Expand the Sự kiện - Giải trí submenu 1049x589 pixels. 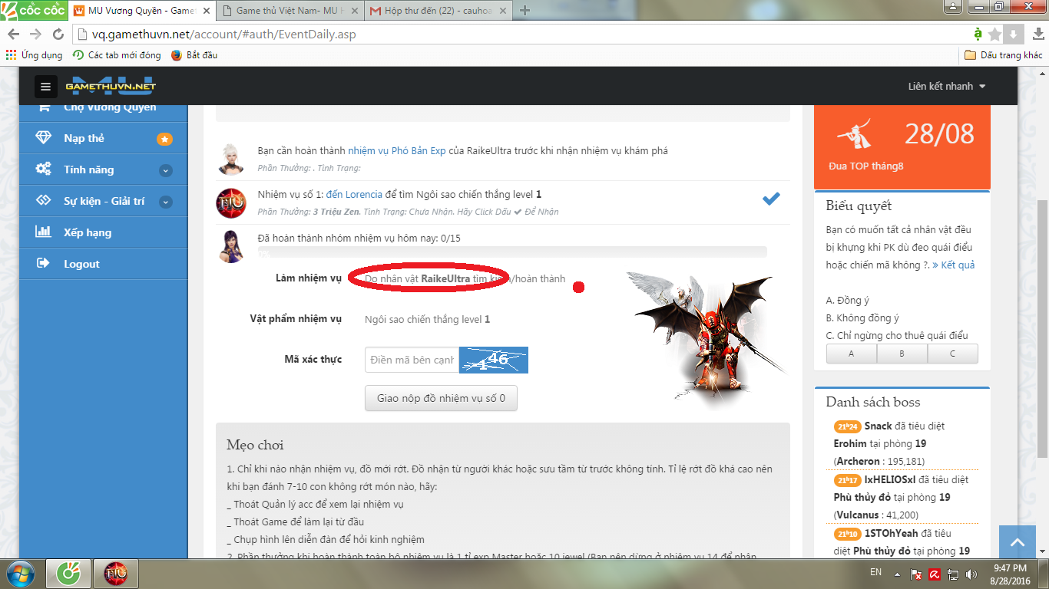coord(165,202)
